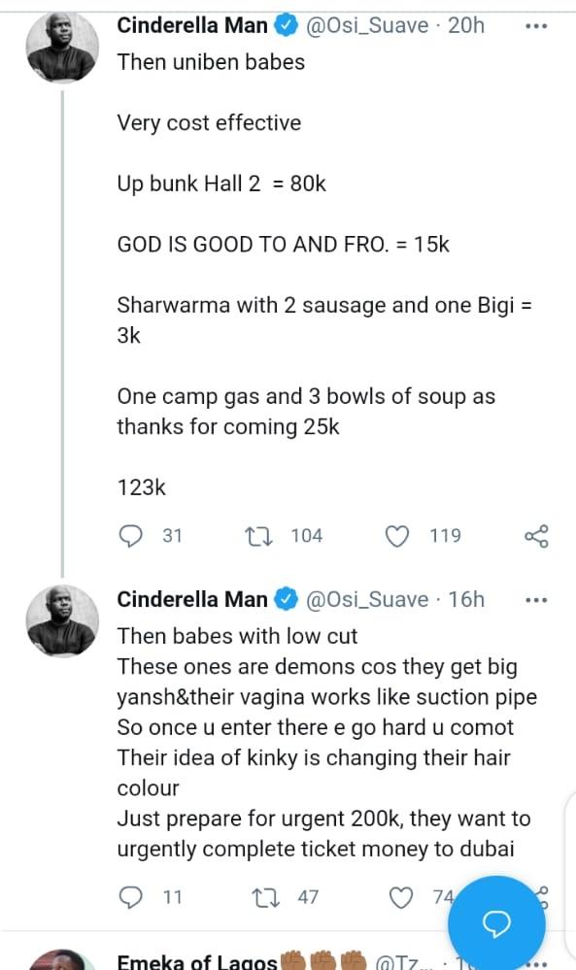Image resolution: width=576 pixels, height=970 pixels.
Task: Open the share icon on the first tweet
Action: click(x=537, y=535)
